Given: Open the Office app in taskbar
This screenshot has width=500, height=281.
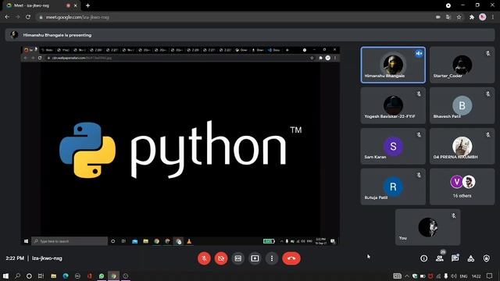Looking at the screenshot, I should tap(89, 276).
